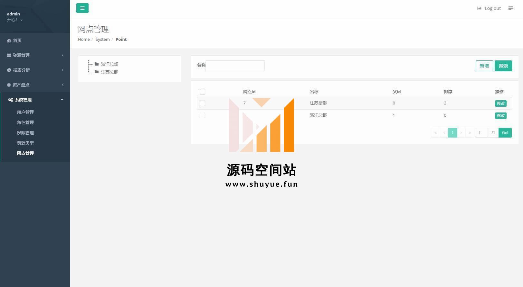Check the box for the 江苏总部 row
This screenshot has height=287, width=523.
[202, 103]
